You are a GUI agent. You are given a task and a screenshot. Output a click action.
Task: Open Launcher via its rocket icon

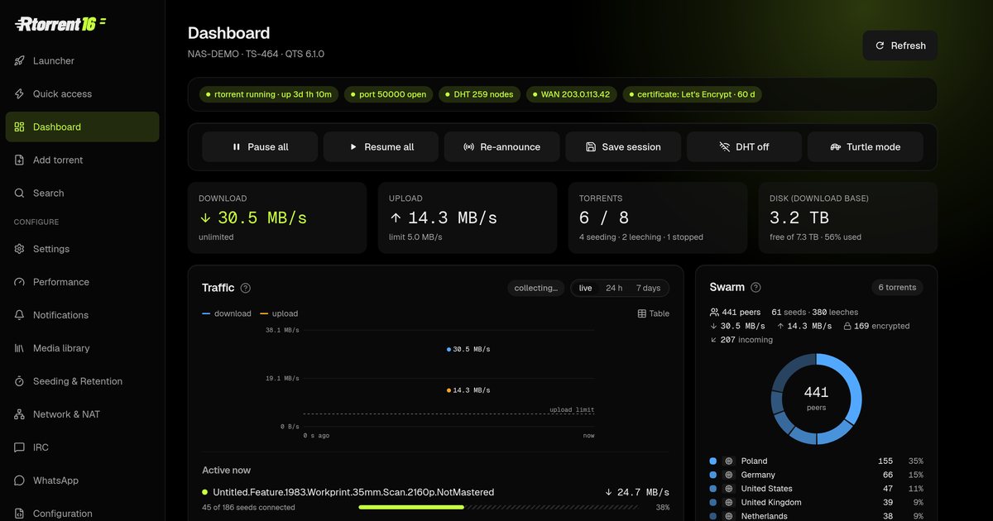pyautogui.click(x=19, y=61)
